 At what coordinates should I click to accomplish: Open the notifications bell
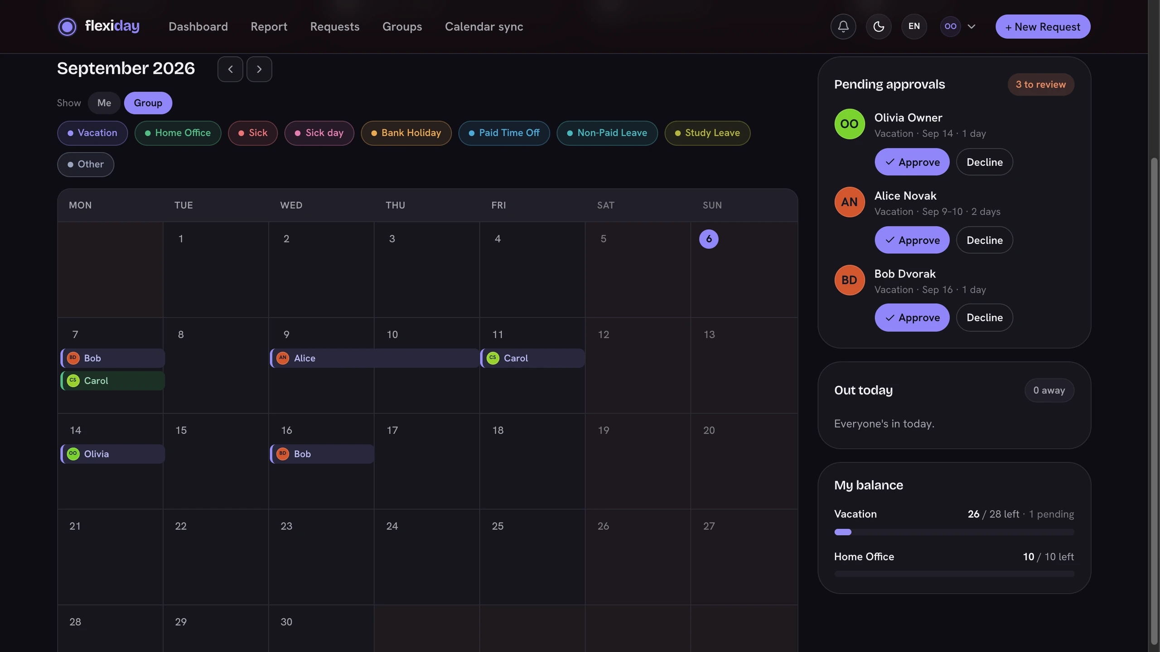[x=843, y=26]
